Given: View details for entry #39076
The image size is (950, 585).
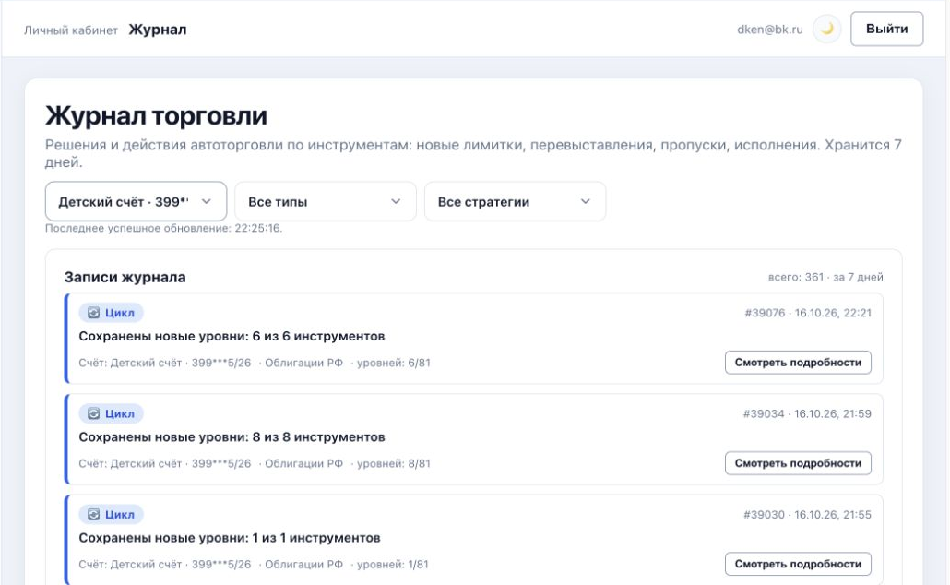Looking at the screenshot, I should [x=798, y=363].
